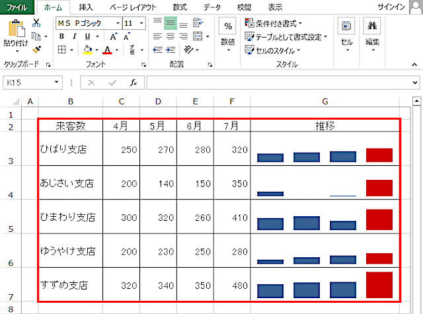The image size is (423, 314).
Task: Click the Format Painter brush icon
Action: 36,49
